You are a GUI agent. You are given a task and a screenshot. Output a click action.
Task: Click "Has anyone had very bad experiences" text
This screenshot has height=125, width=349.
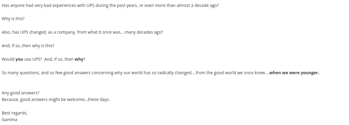39,5
